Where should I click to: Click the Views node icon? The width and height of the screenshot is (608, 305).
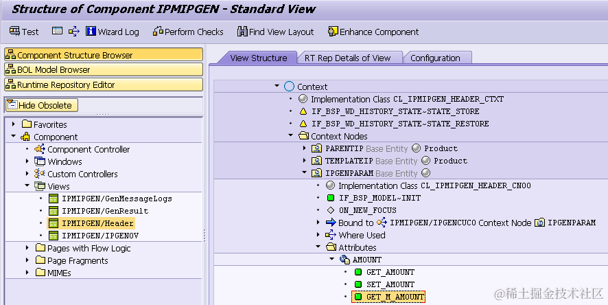[x=40, y=186]
